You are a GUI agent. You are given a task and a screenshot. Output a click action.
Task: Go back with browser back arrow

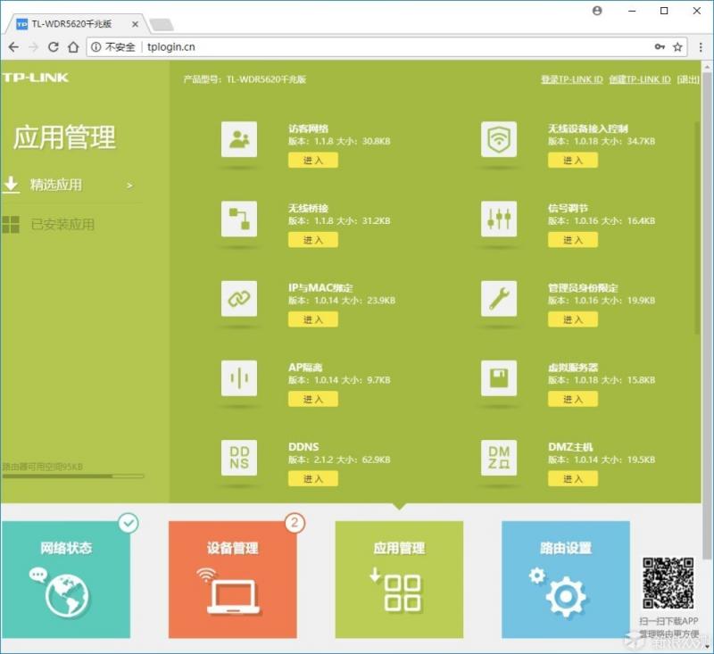tap(13, 47)
